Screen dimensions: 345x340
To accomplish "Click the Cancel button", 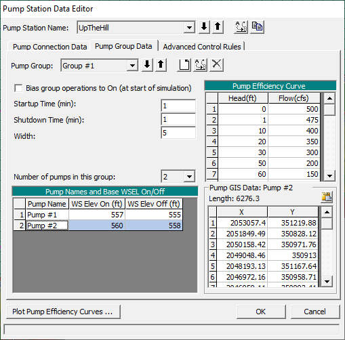I will pyautogui.click(x=315, y=312).
